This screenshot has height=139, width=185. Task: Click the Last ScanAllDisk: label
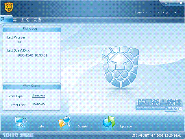coord(19,50)
